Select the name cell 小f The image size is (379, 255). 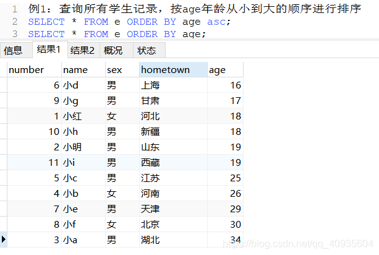click(83, 225)
